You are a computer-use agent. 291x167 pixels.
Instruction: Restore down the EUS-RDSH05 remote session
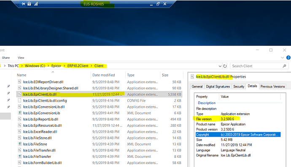click(158, 4)
